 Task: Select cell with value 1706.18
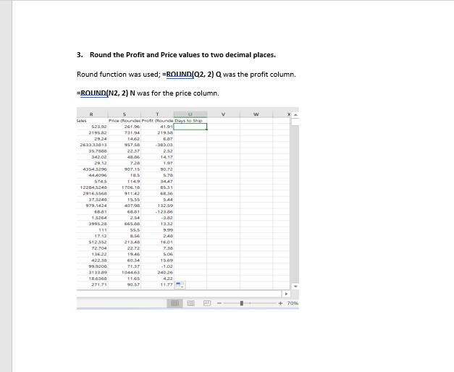pos(125,187)
